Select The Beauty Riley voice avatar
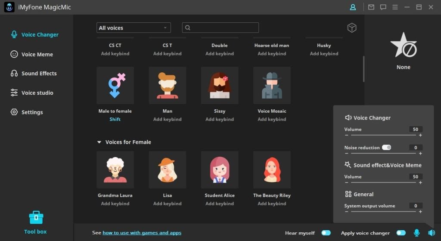Viewport: 441px width, 241px height. (x=272, y=170)
